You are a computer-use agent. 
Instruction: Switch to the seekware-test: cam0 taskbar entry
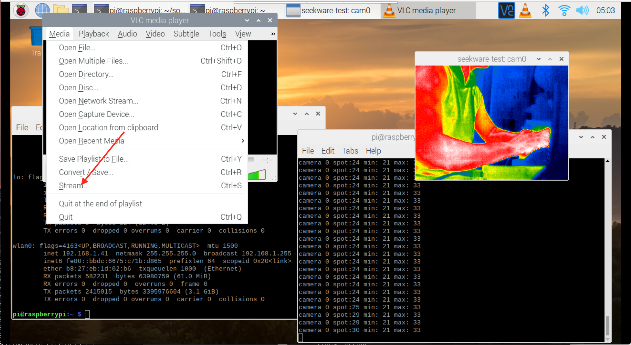332,10
